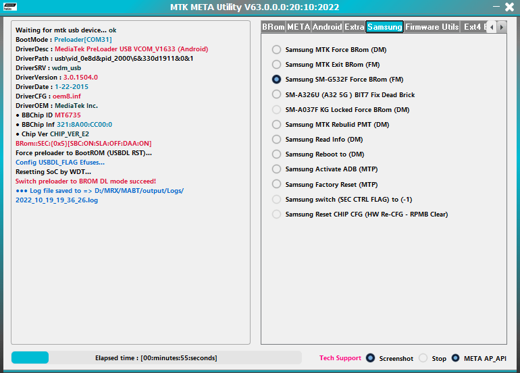
Task: Click the Stop radio button
Action: click(423, 358)
